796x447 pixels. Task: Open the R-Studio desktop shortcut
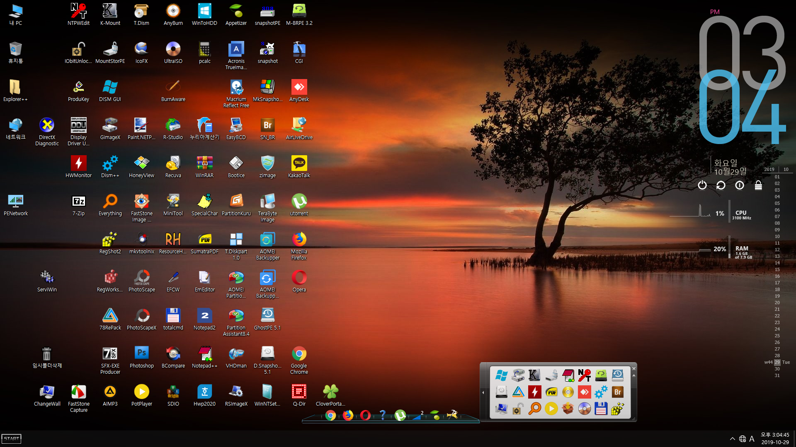coord(173,129)
